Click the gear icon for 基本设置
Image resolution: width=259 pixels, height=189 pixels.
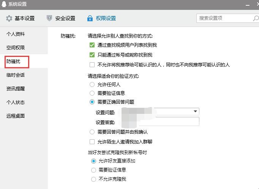click(x=9, y=18)
